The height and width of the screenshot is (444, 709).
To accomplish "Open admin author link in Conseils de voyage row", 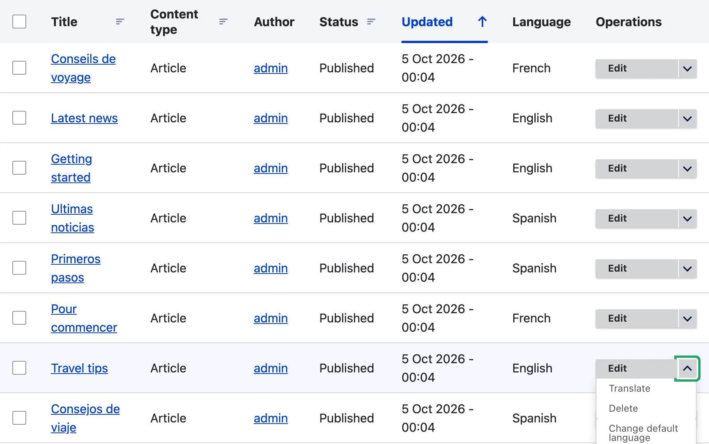I will point(271,68).
